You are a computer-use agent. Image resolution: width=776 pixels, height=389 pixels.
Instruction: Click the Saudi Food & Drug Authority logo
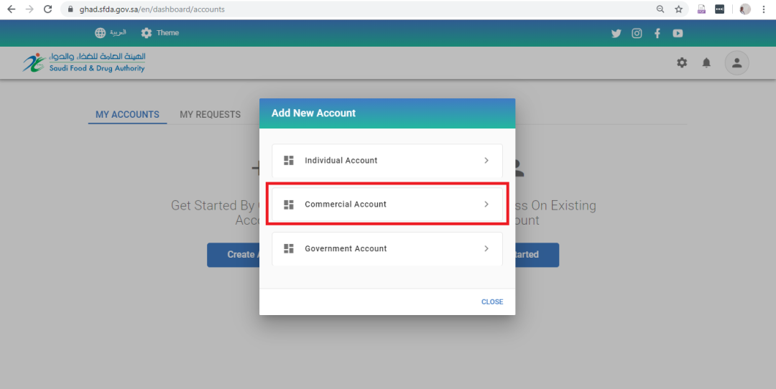click(84, 62)
